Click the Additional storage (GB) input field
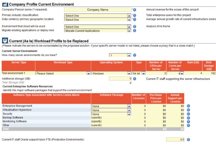 pyautogui.click(x=120, y=79)
